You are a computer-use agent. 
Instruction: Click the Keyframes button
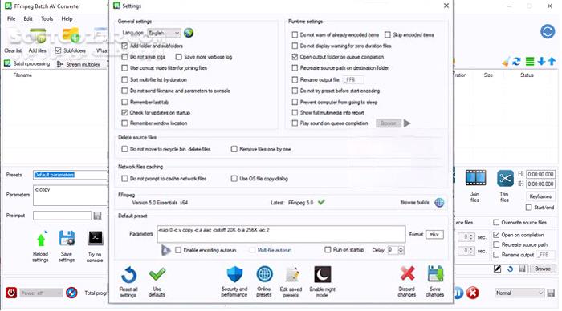540,196
